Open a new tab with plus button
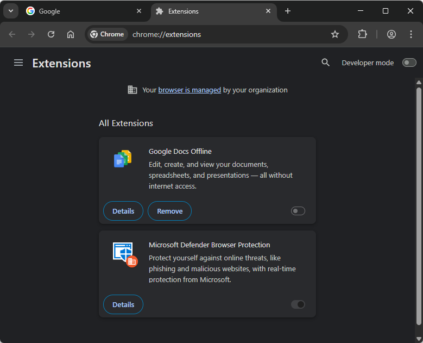 pos(288,11)
